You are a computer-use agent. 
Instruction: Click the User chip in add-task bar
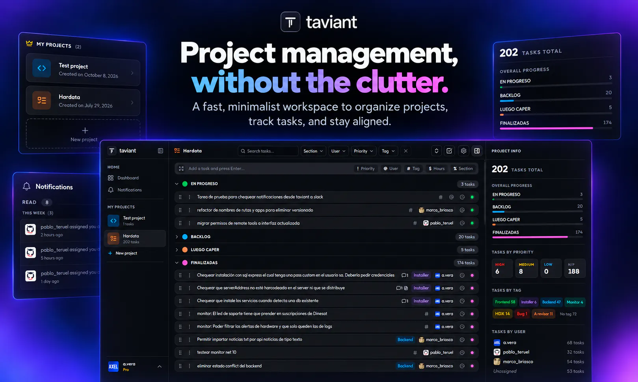[x=391, y=168]
